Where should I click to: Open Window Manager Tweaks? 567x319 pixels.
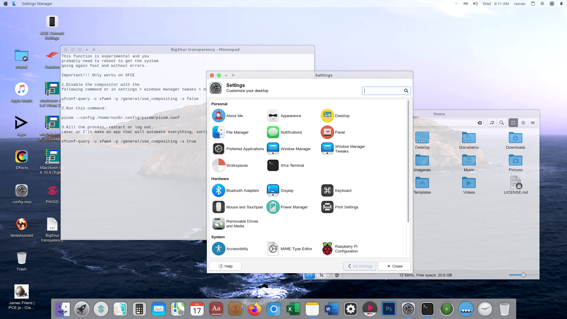coord(343,149)
